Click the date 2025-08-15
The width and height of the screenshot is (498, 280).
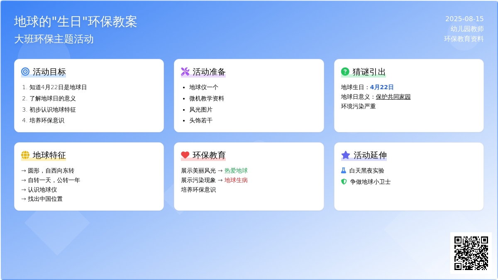click(x=464, y=19)
